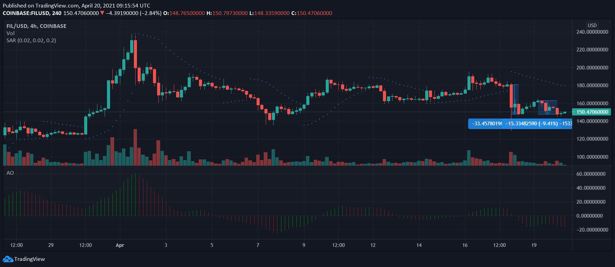The image size is (615, 267).
Task: Click the low value L:148.33590000
Action: pos(270,13)
